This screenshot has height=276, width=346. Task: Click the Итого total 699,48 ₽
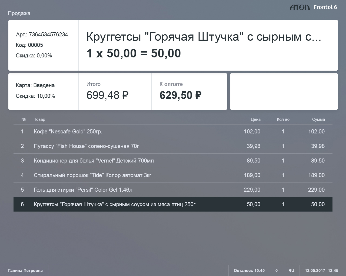pos(107,95)
